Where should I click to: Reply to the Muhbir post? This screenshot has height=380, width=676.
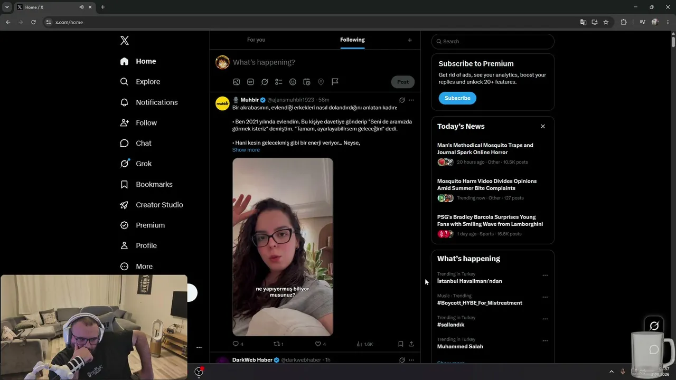click(x=236, y=344)
